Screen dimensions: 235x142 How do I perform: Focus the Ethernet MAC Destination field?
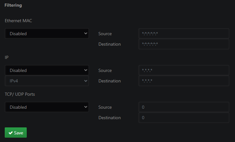tap(184, 44)
